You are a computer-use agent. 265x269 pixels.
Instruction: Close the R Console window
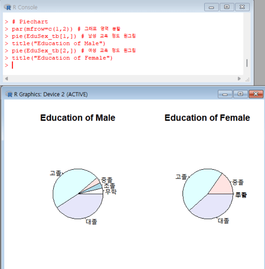[x=242, y=7]
